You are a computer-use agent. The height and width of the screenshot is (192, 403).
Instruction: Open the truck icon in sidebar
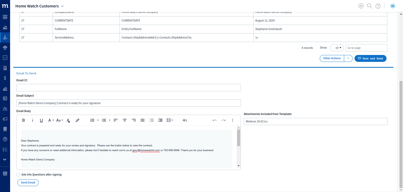coord(5,119)
